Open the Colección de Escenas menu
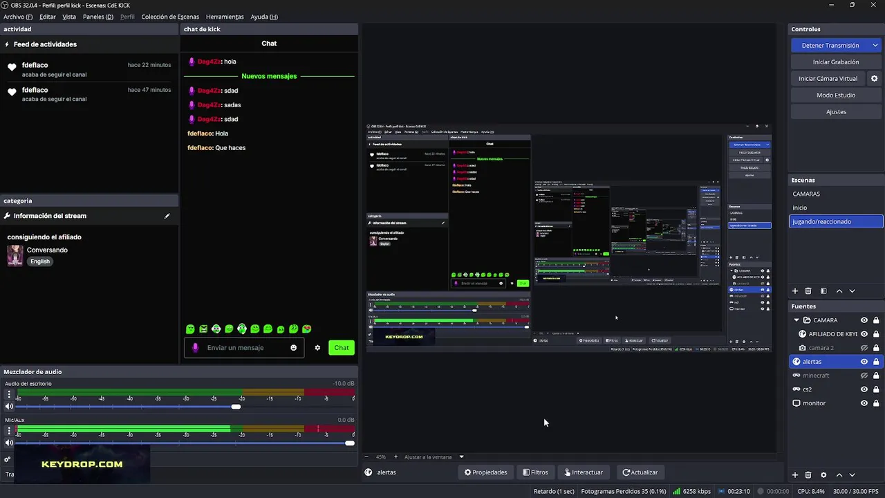The width and height of the screenshot is (885, 498). (x=170, y=17)
